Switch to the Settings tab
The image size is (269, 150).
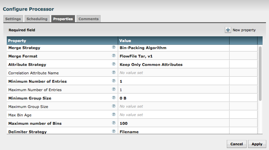tap(13, 19)
